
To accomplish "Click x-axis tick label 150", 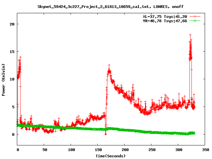I will 98,150.
